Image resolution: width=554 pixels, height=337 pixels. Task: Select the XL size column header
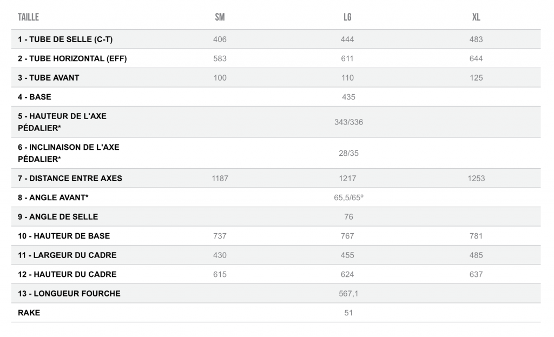[476, 17]
